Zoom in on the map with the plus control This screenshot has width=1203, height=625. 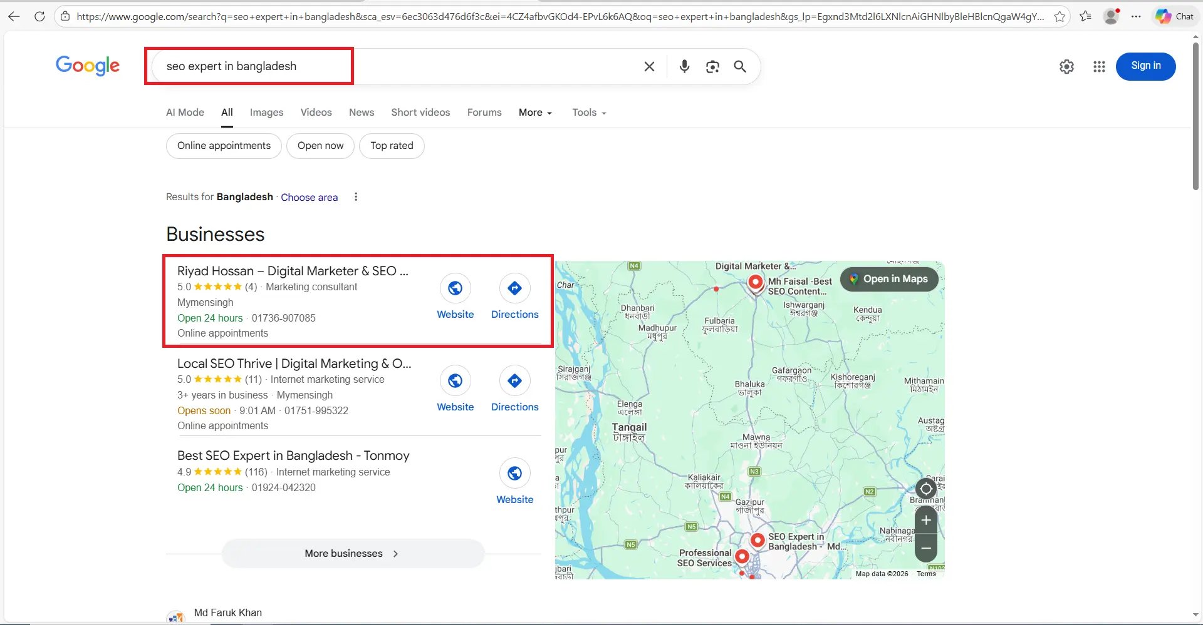point(926,519)
